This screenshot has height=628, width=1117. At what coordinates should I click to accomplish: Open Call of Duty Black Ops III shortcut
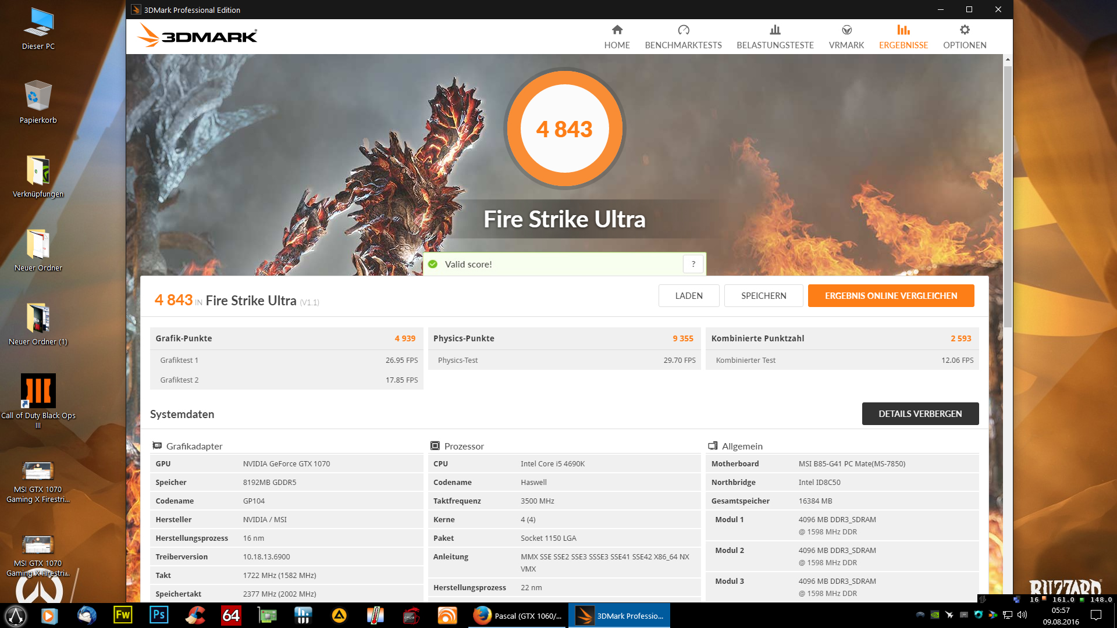(x=38, y=391)
